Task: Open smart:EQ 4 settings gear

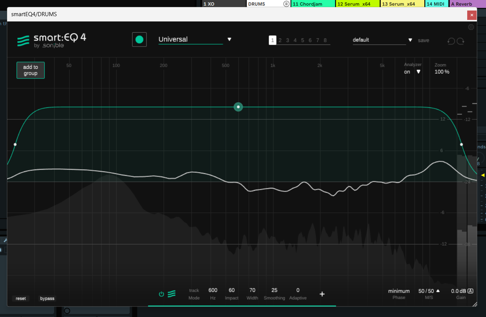Action: pos(471,27)
